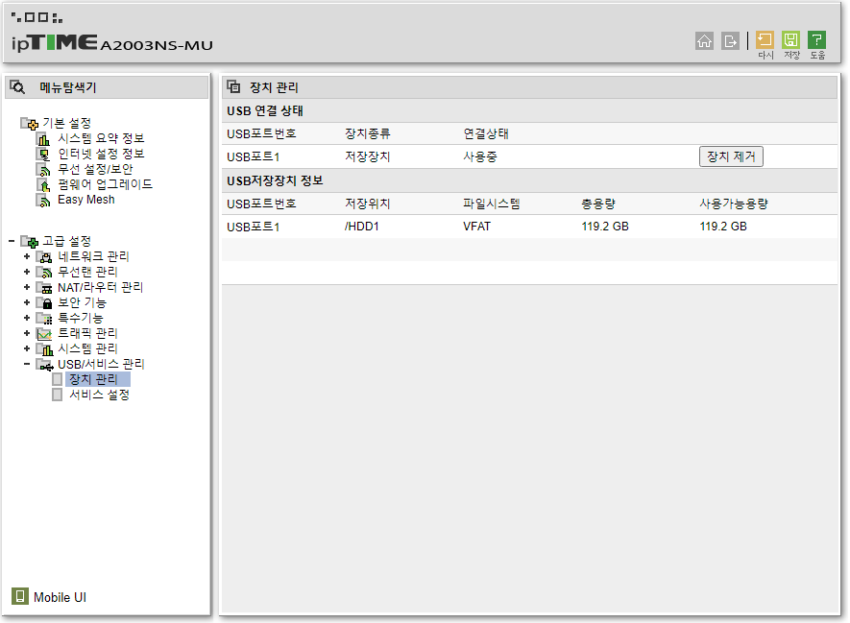
Task: Go to the home page icon
Action: point(704,40)
